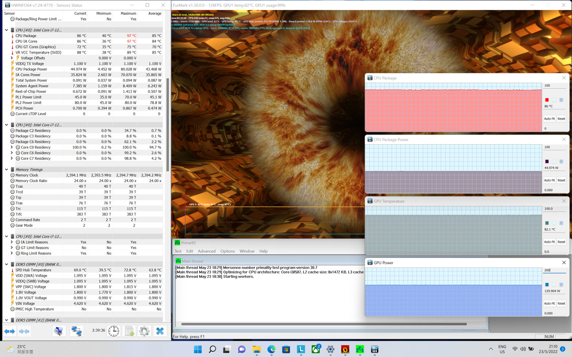This screenshot has height=357, width=572.
Task: Open the Chat app on the taskbar
Action: tap(242, 349)
